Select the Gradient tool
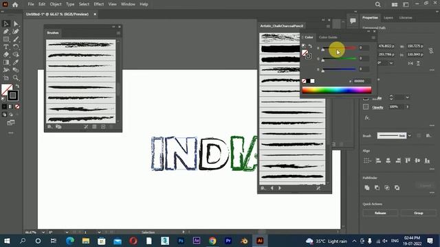This screenshot has width=440, height=247. click(x=6, y=62)
